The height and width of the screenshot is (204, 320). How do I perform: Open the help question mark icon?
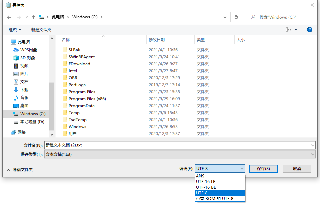click(309, 30)
